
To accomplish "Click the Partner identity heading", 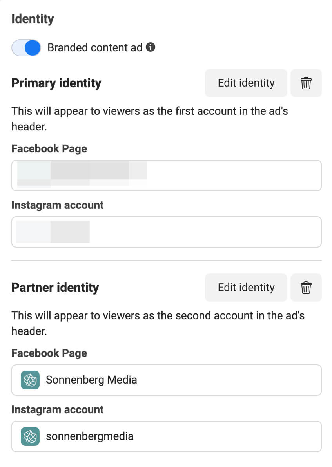I will coord(55,288).
